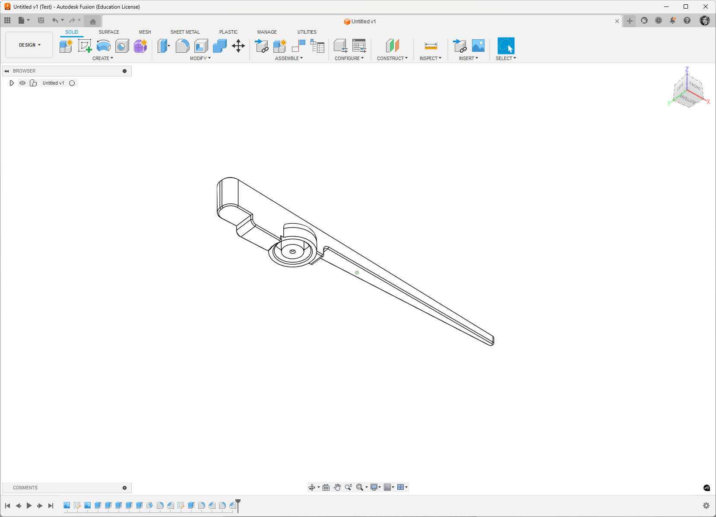This screenshot has width=716, height=517.
Task: Open the Create Form purple icon
Action: [x=140, y=46]
